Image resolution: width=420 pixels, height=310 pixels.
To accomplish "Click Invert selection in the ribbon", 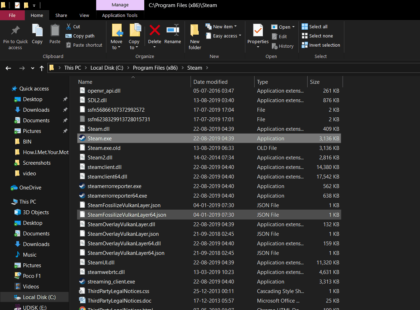I will [x=321, y=45].
